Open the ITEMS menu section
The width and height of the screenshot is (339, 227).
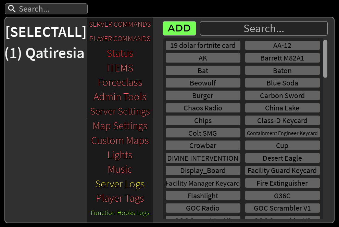(x=120, y=68)
